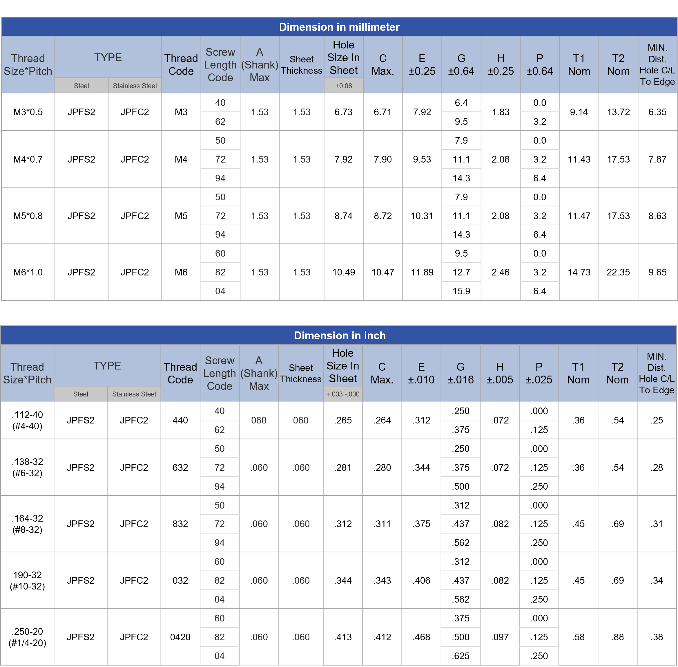Viewport: 678px width, 667px height.
Task: Click thread code 440 in inch table
Action: point(180,420)
